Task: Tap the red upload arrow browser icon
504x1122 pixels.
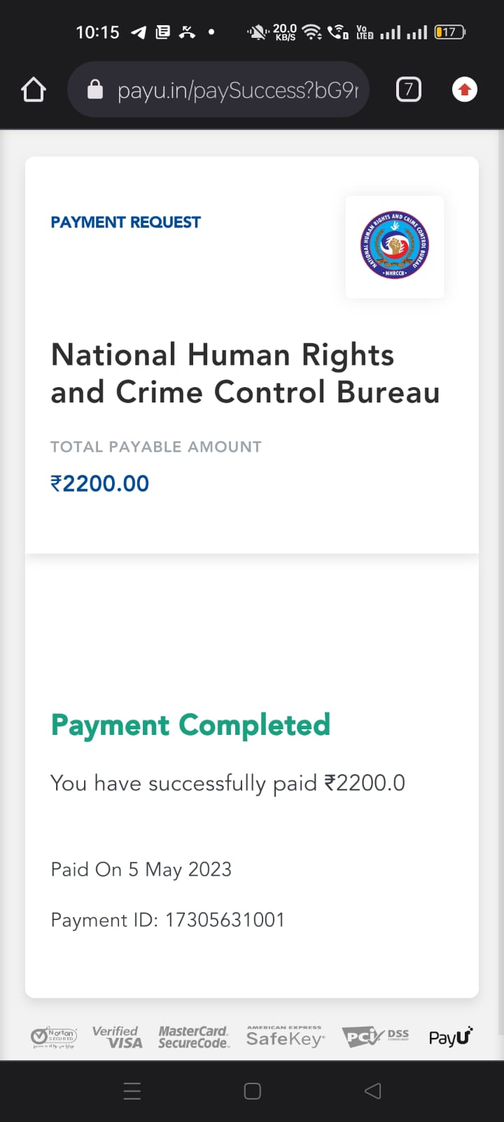Action: click(x=465, y=90)
